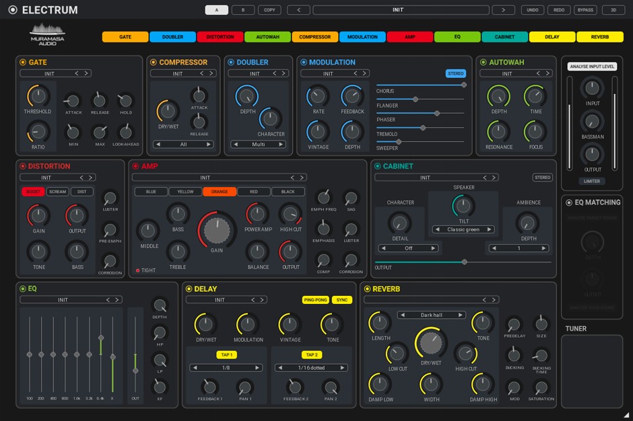Viewport: 633px width, 421px height.
Task: Open the Classic green speaker dropdown
Action: click(x=465, y=229)
